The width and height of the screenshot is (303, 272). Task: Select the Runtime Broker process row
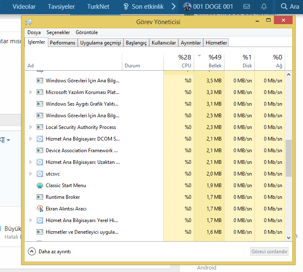pos(155,197)
